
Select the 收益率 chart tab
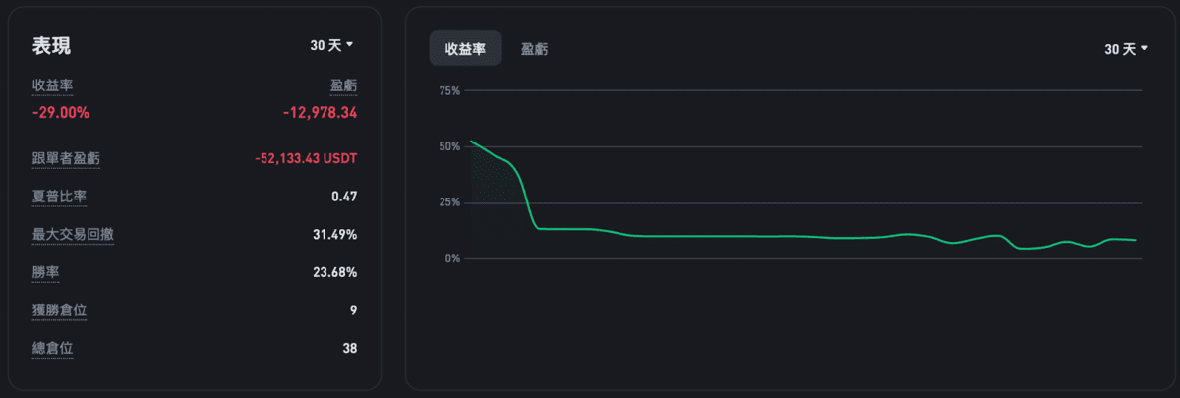[x=465, y=49]
